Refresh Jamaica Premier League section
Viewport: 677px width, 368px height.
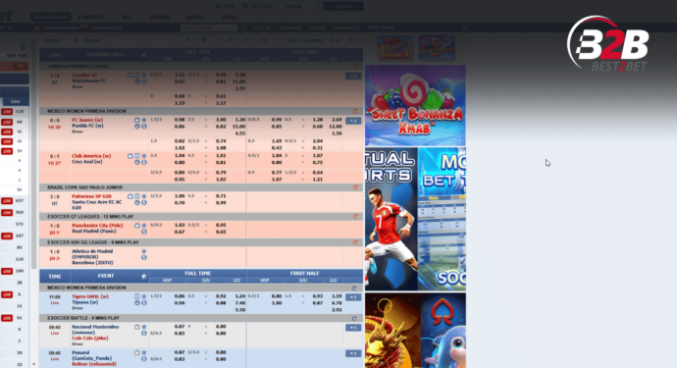pyautogui.click(x=355, y=67)
